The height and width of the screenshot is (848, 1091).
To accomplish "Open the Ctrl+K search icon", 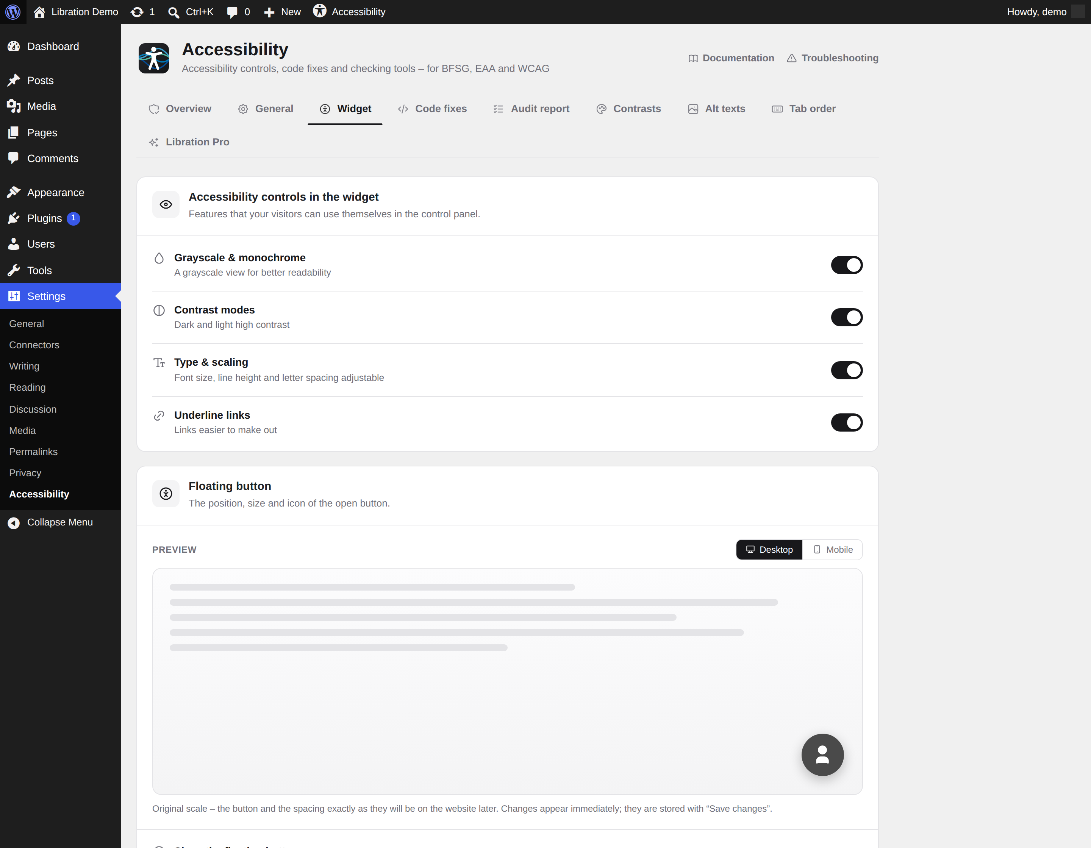I will tap(173, 12).
